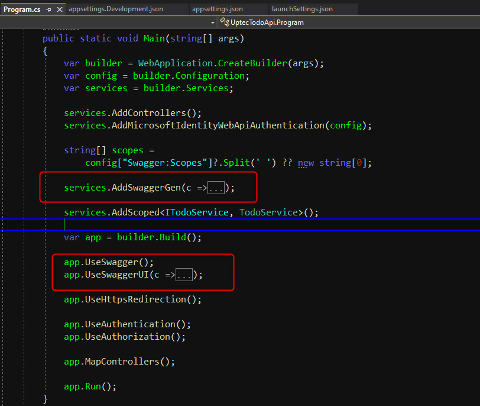The width and height of the screenshot is (480, 406).
Task: Expand collapsed code block in UseSwaggerUI
Action: tap(184, 275)
